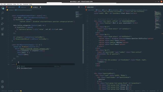Click unsaved dot on script.js tab
The image size is (163, 92).
[x=40, y=7]
